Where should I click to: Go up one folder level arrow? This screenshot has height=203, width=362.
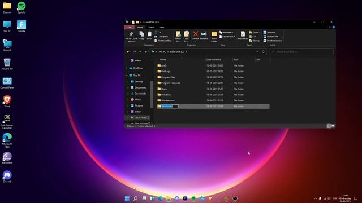[146, 52]
